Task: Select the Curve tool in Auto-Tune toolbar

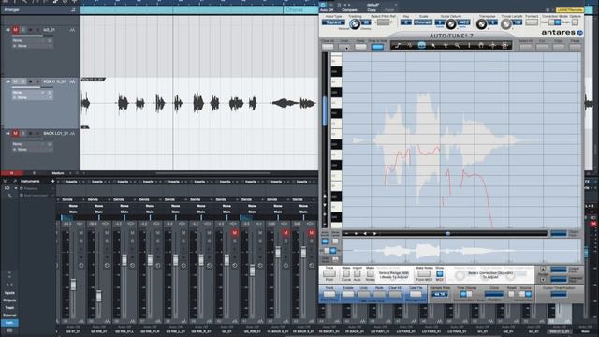Action: click(x=410, y=46)
